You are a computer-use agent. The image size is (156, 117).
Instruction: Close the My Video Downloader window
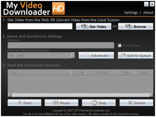click(x=152, y=4)
